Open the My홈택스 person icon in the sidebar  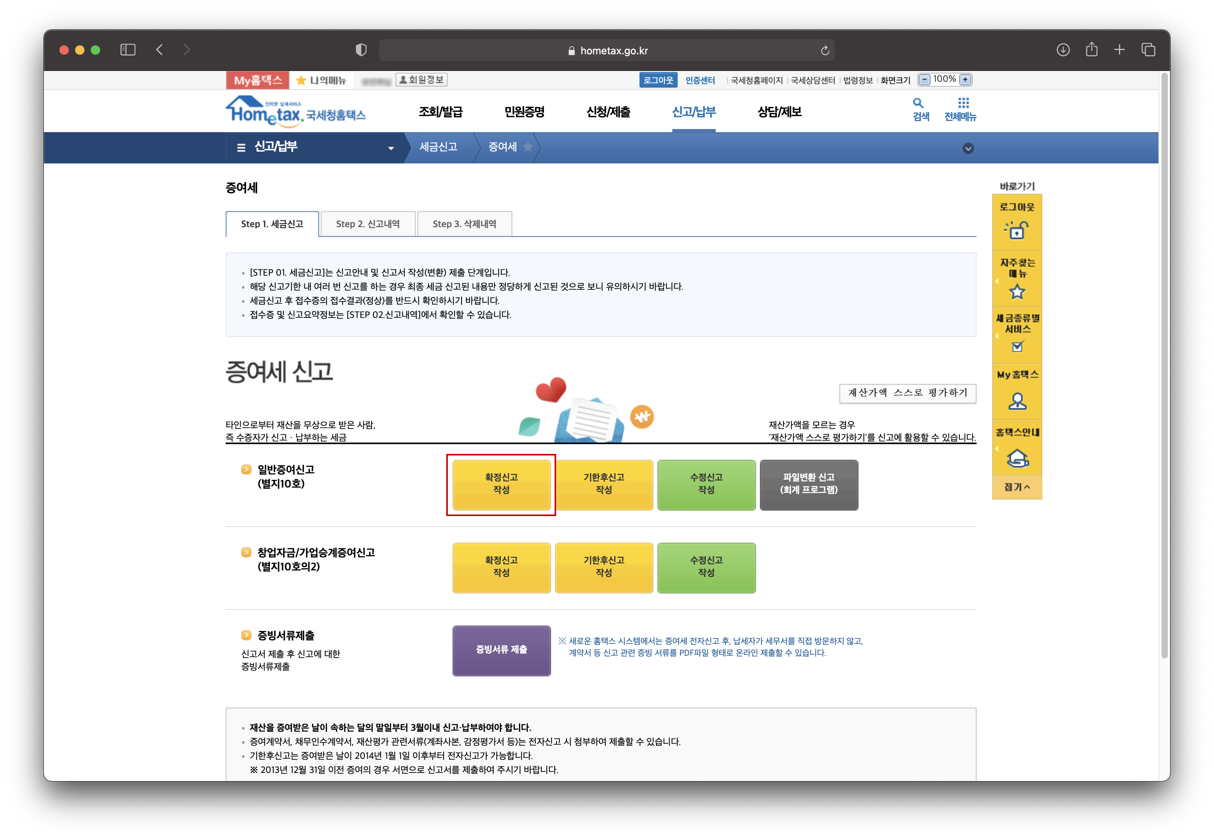coord(1017,402)
